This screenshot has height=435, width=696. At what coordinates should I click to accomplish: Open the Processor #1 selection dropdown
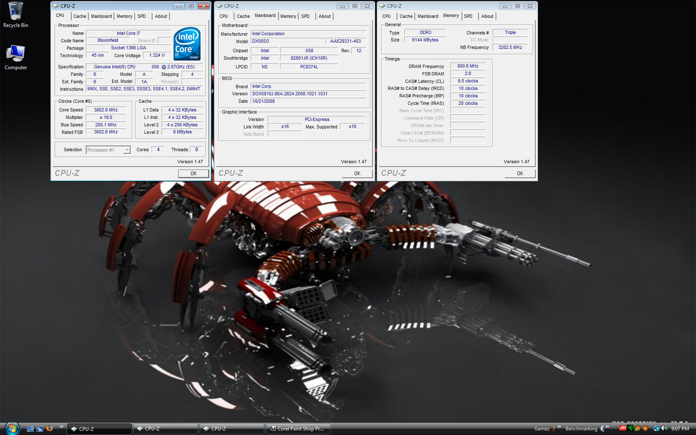(x=108, y=150)
